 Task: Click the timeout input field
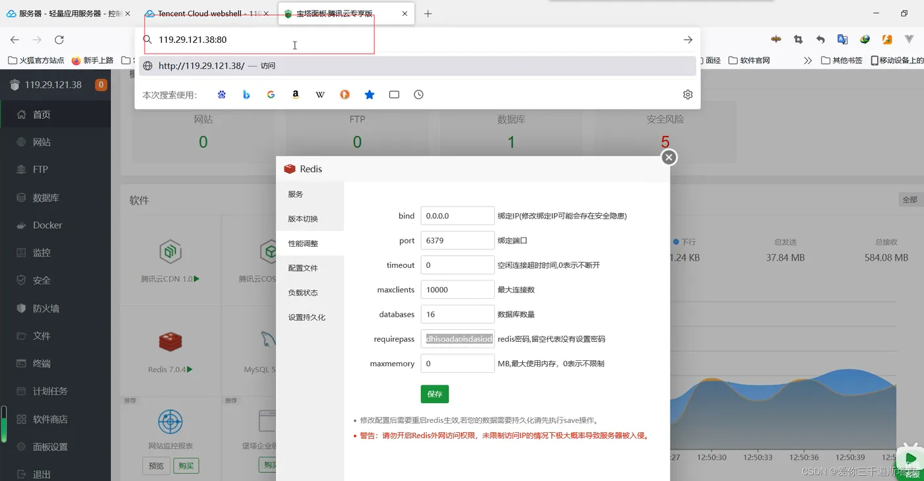(457, 265)
